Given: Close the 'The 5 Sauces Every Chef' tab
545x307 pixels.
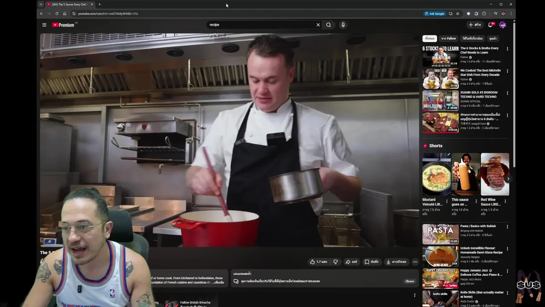Looking at the screenshot, I should (x=92, y=4).
